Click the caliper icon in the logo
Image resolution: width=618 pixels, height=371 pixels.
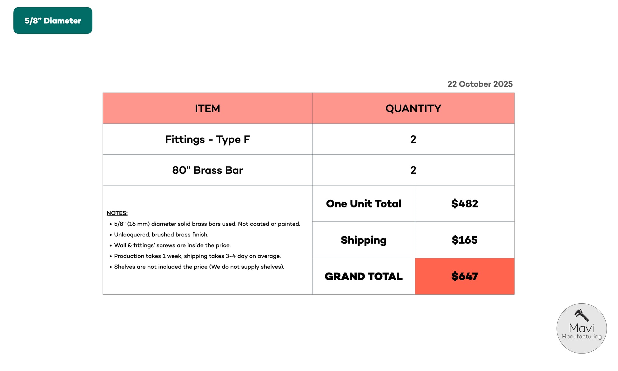pos(581,315)
